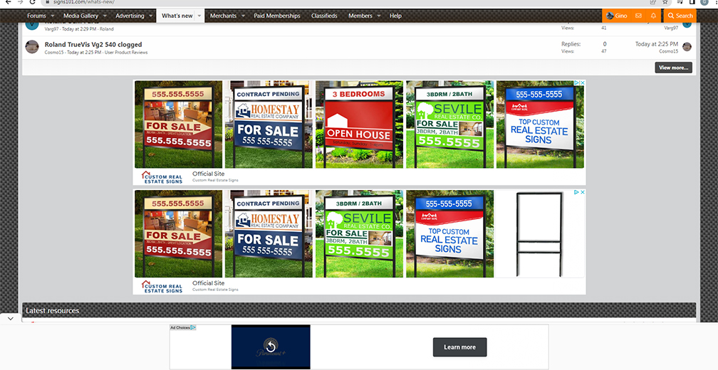Click second ad's Top Custom Real Estate Signs
The width and height of the screenshot is (718, 370).
(449, 233)
